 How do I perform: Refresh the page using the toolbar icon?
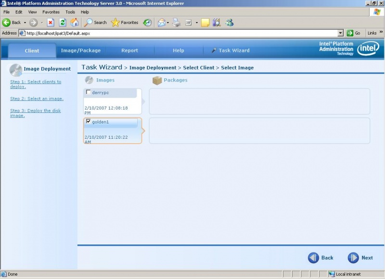[x=62, y=22]
